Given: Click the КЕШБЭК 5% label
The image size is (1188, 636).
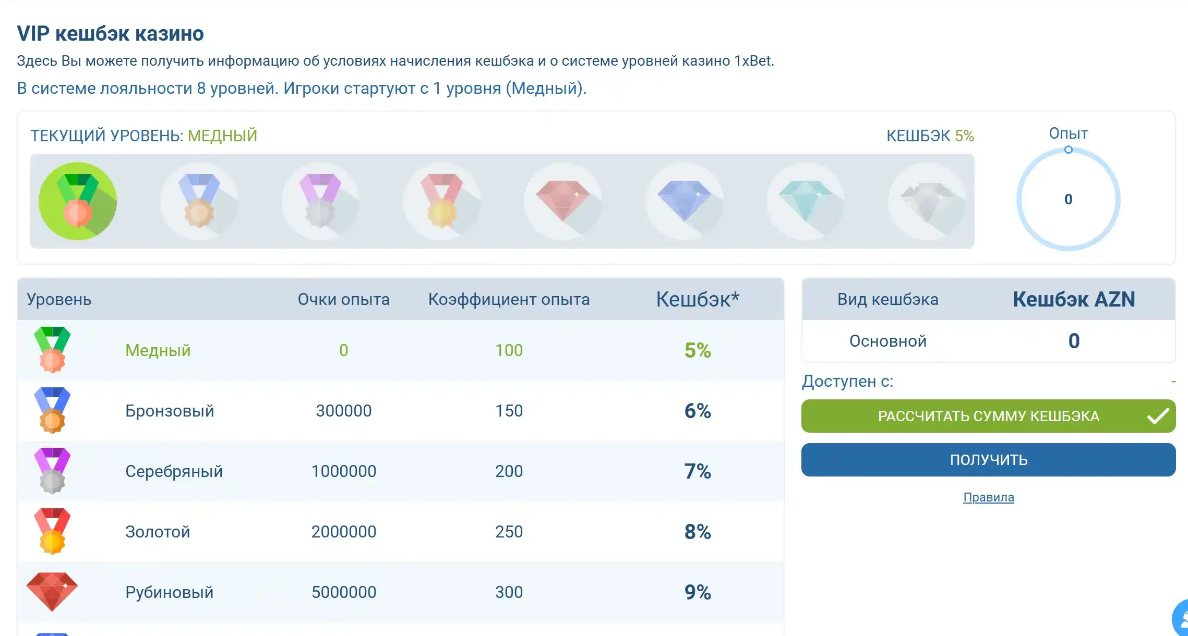Looking at the screenshot, I should pyautogui.click(x=930, y=136).
